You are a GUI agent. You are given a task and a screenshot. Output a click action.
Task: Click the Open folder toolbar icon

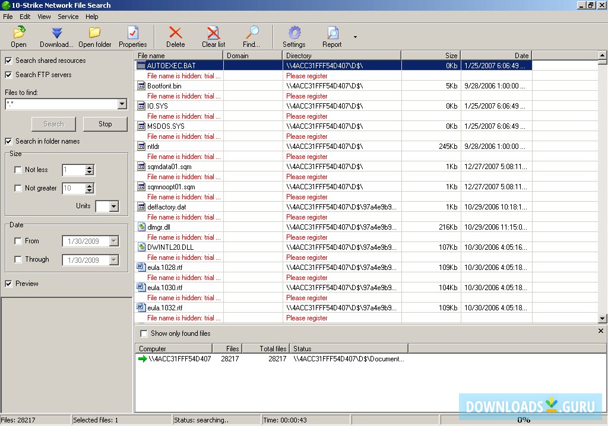(x=95, y=33)
